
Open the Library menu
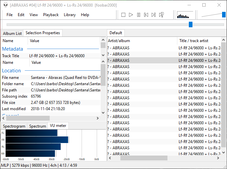tap(70, 15)
